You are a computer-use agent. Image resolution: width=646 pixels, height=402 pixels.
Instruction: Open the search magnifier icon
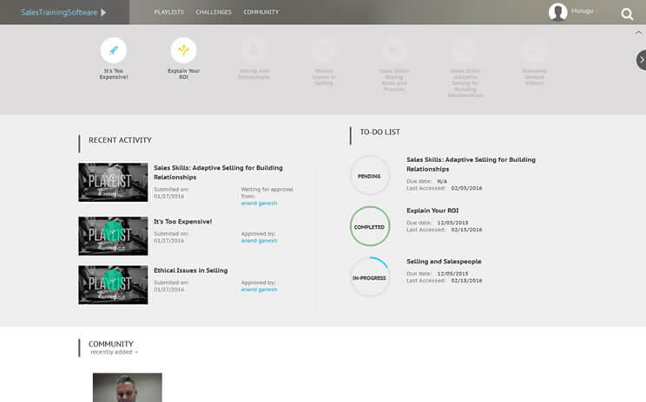(x=627, y=14)
